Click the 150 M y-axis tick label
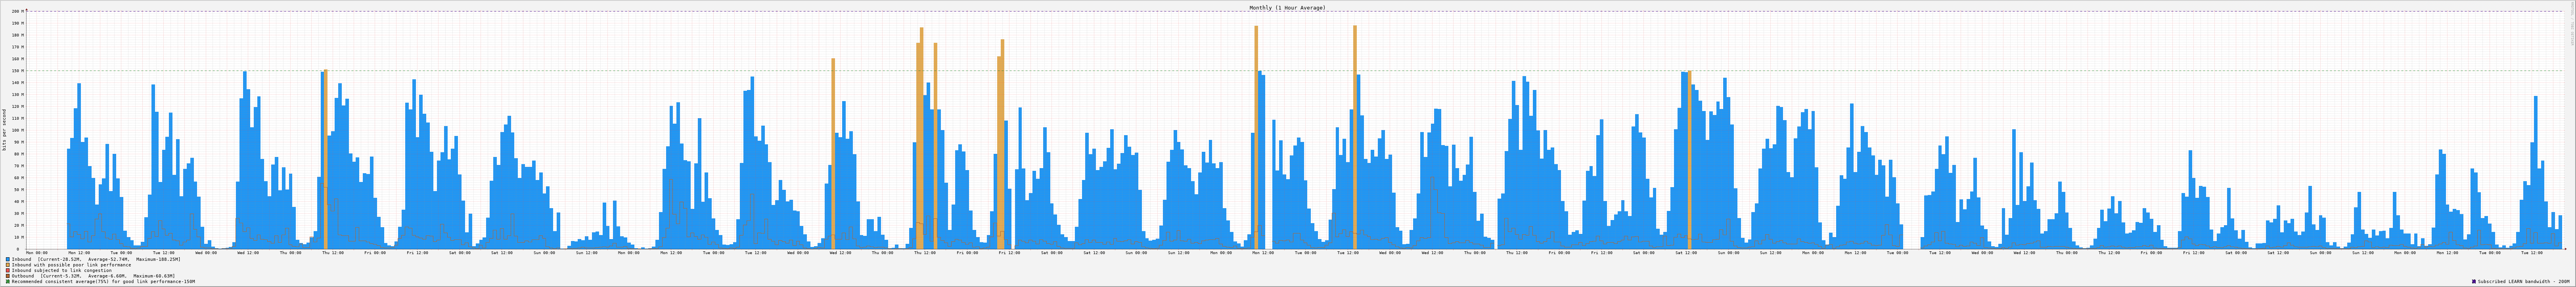 pyautogui.click(x=16, y=71)
